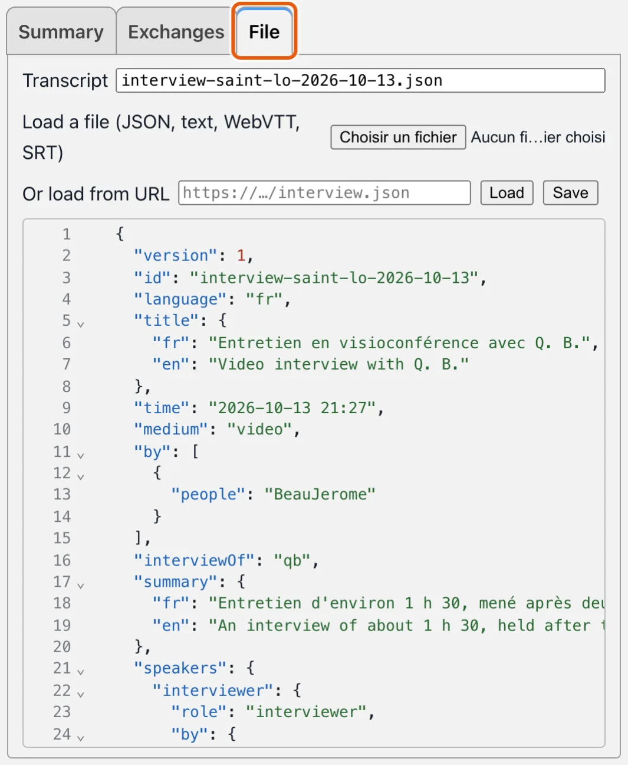Click the "interviewOf" key on line 16
The image size is (628, 765).
pyautogui.click(x=195, y=560)
